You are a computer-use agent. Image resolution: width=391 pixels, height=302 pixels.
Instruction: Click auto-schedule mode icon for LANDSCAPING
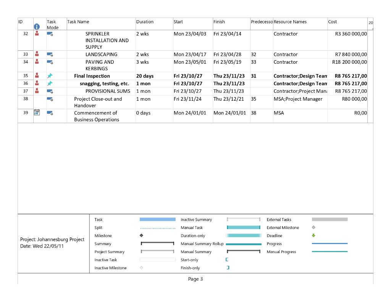click(50, 55)
